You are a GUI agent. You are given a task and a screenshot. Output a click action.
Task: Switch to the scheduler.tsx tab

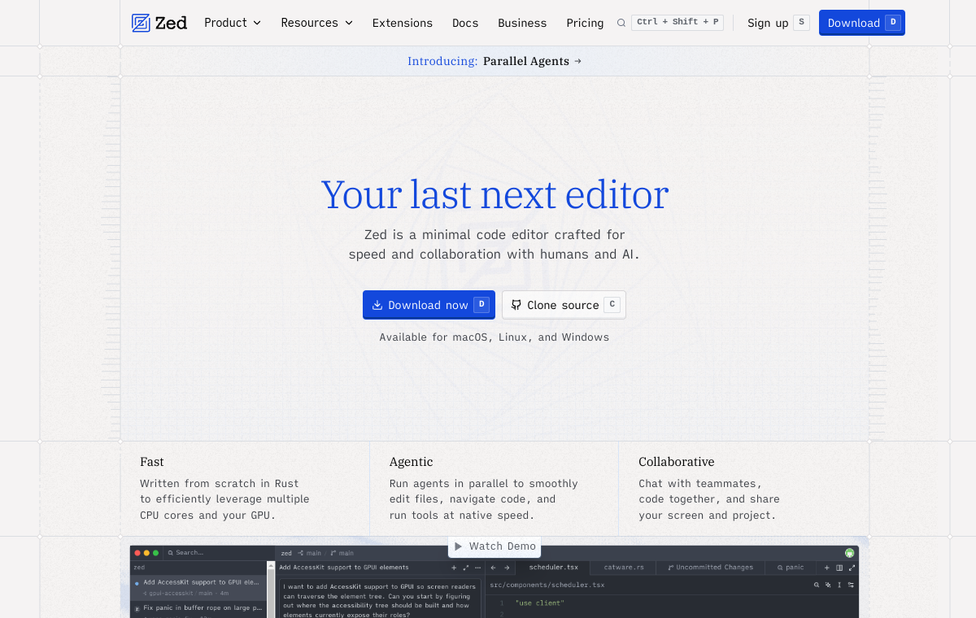pos(553,568)
